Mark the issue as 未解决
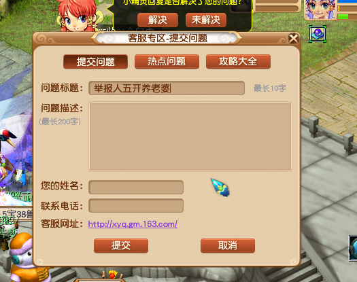This screenshot has height=282, width=357. click(206, 20)
